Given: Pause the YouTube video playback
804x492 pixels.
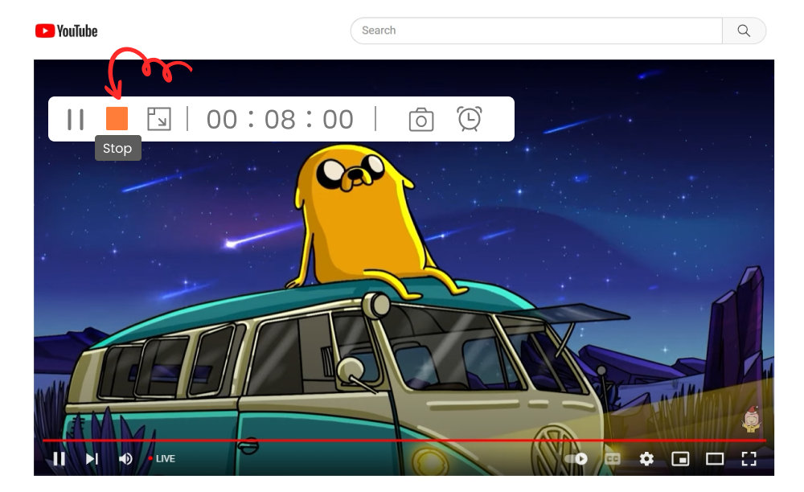Looking at the screenshot, I should coord(59,459).
